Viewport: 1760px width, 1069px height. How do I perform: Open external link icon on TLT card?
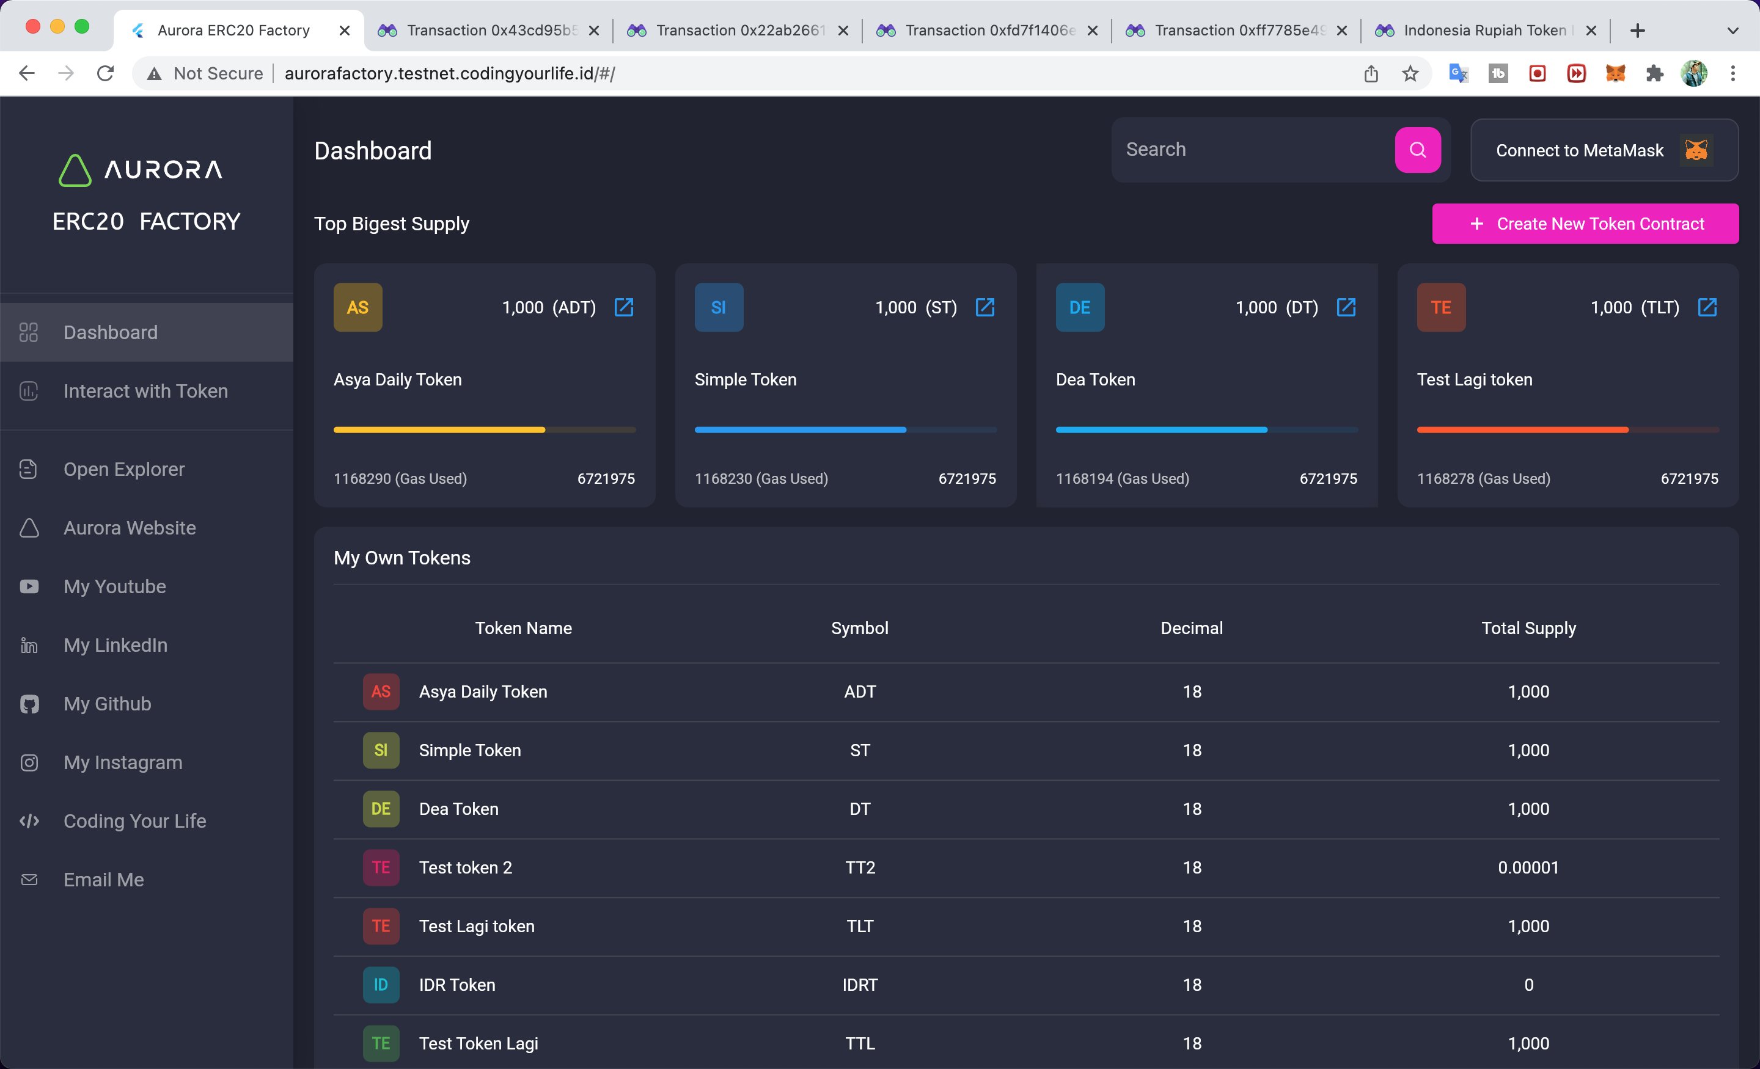coord(1707,308)
